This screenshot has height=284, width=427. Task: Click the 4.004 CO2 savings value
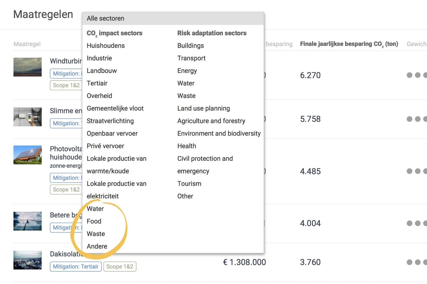pos(310,223)
